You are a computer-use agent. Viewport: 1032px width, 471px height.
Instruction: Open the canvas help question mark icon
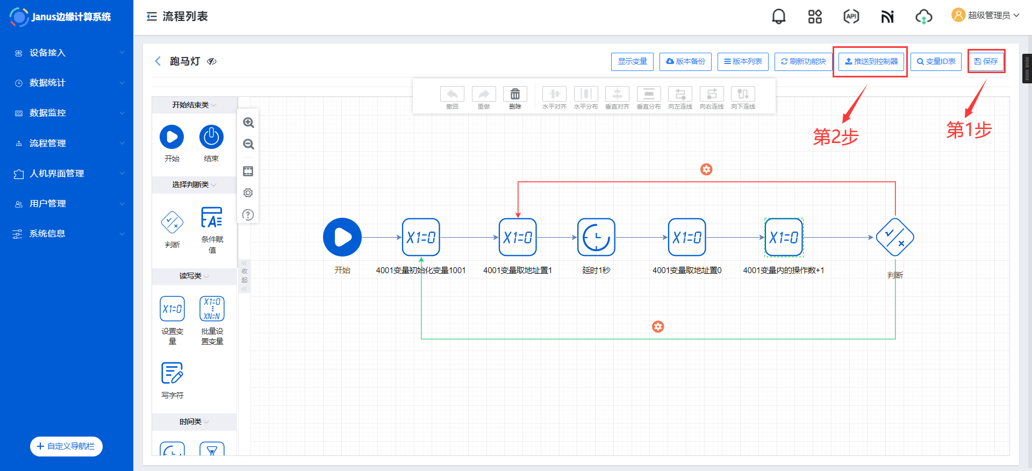coord(248,215)
